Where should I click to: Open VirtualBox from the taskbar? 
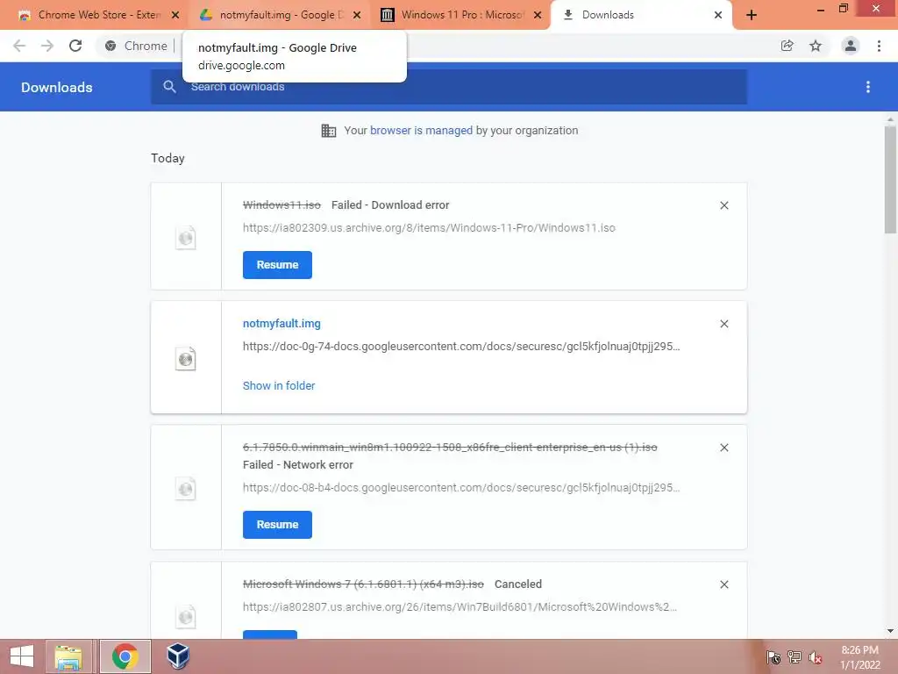click(x=177, y=656)
